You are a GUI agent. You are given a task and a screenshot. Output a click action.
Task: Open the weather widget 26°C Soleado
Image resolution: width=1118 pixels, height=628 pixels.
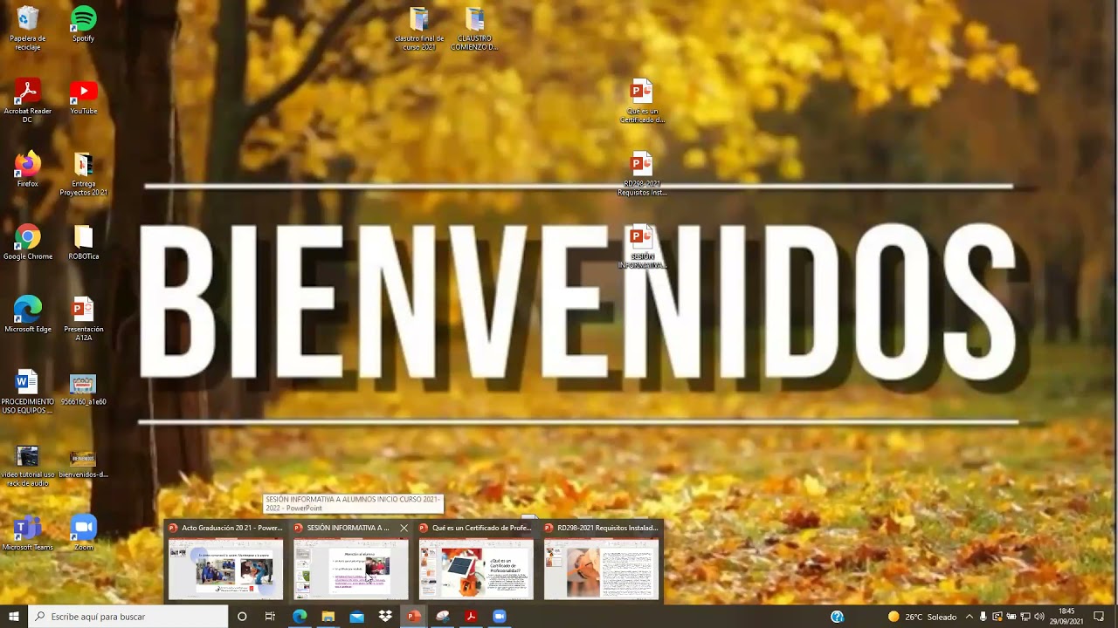pos(922,617)
